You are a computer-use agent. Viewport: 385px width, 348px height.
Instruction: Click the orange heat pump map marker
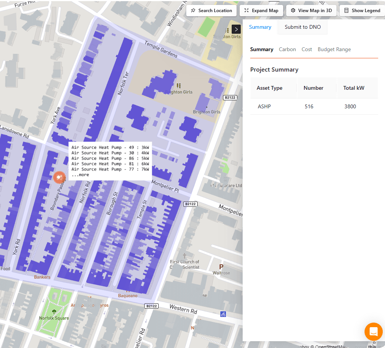coord(59,178)
